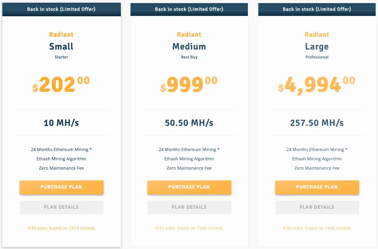Click the Back in stock banner above Large plan
Image resolution: width=378 pixels, height=249 pixels.
coord(317,9)
